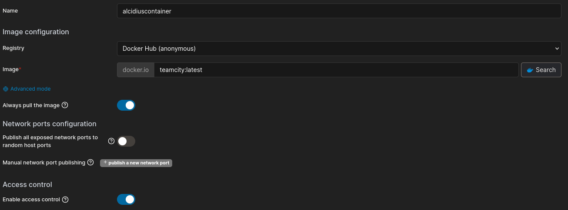The image size is (568, 210).
Task: Click the help icon beside Enable access control
Action: coord(65,200)
